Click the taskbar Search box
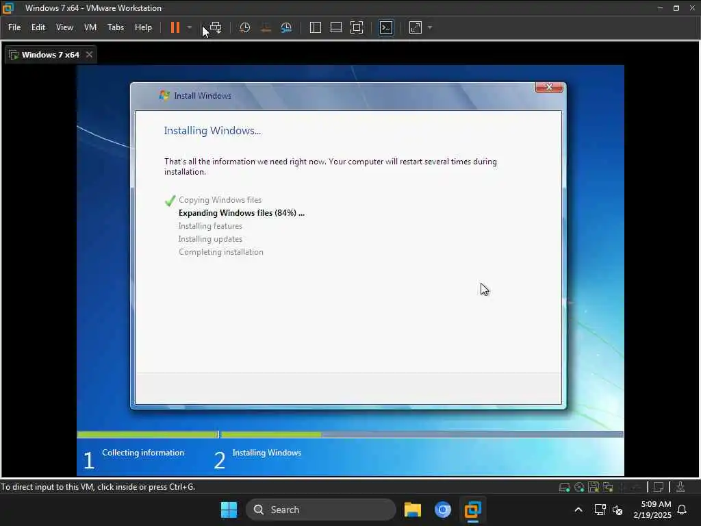The width and height of the screenshot is (701, 526). (x=321, y=510)
